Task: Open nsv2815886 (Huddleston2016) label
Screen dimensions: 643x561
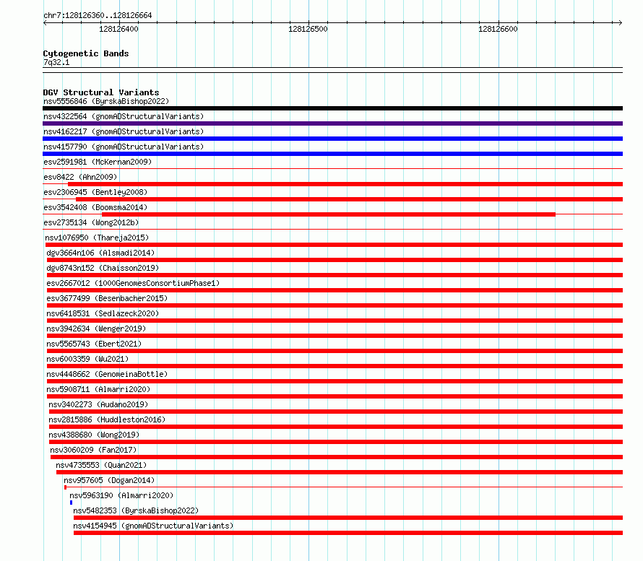Action: click(x=107, y=419)
